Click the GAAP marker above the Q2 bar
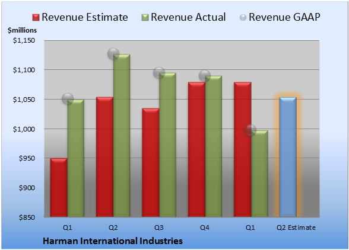Image resolution: width=349 pixels, height=250 pixels. (113, 53)
